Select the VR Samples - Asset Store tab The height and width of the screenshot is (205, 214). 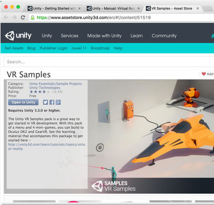[171, 8]
